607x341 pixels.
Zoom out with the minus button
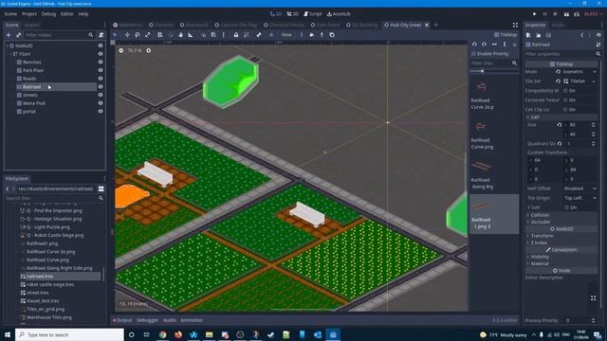(121, 50)
